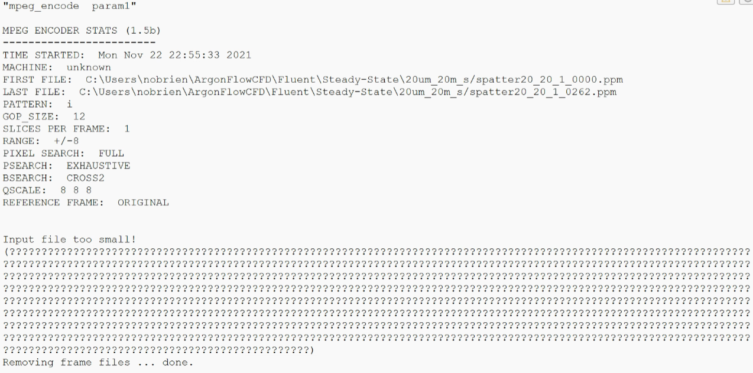Click the "Removing frame files ... done." line
Image resolution: width=753 pixels, height=373 pixels.
pos(98,362)
